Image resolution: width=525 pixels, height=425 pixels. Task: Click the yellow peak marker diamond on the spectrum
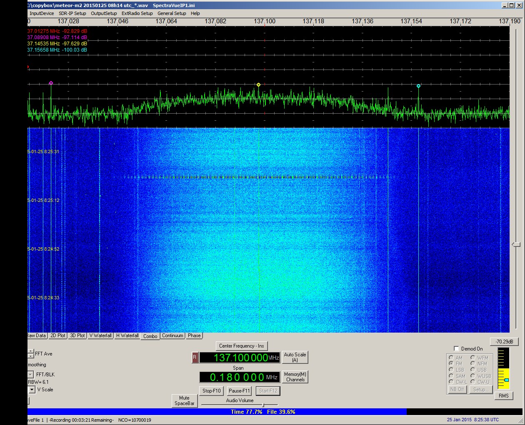(258, 85)
